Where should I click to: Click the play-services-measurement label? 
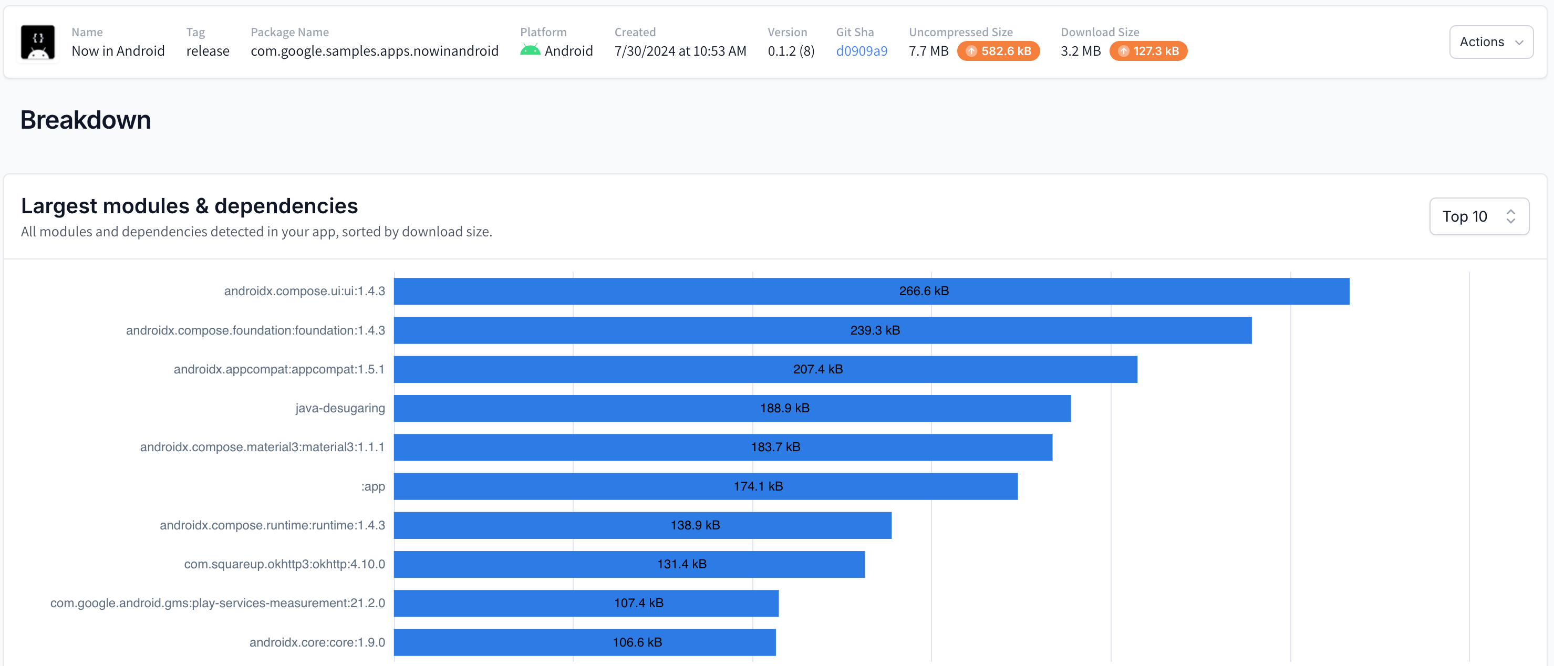pos(217,602)
